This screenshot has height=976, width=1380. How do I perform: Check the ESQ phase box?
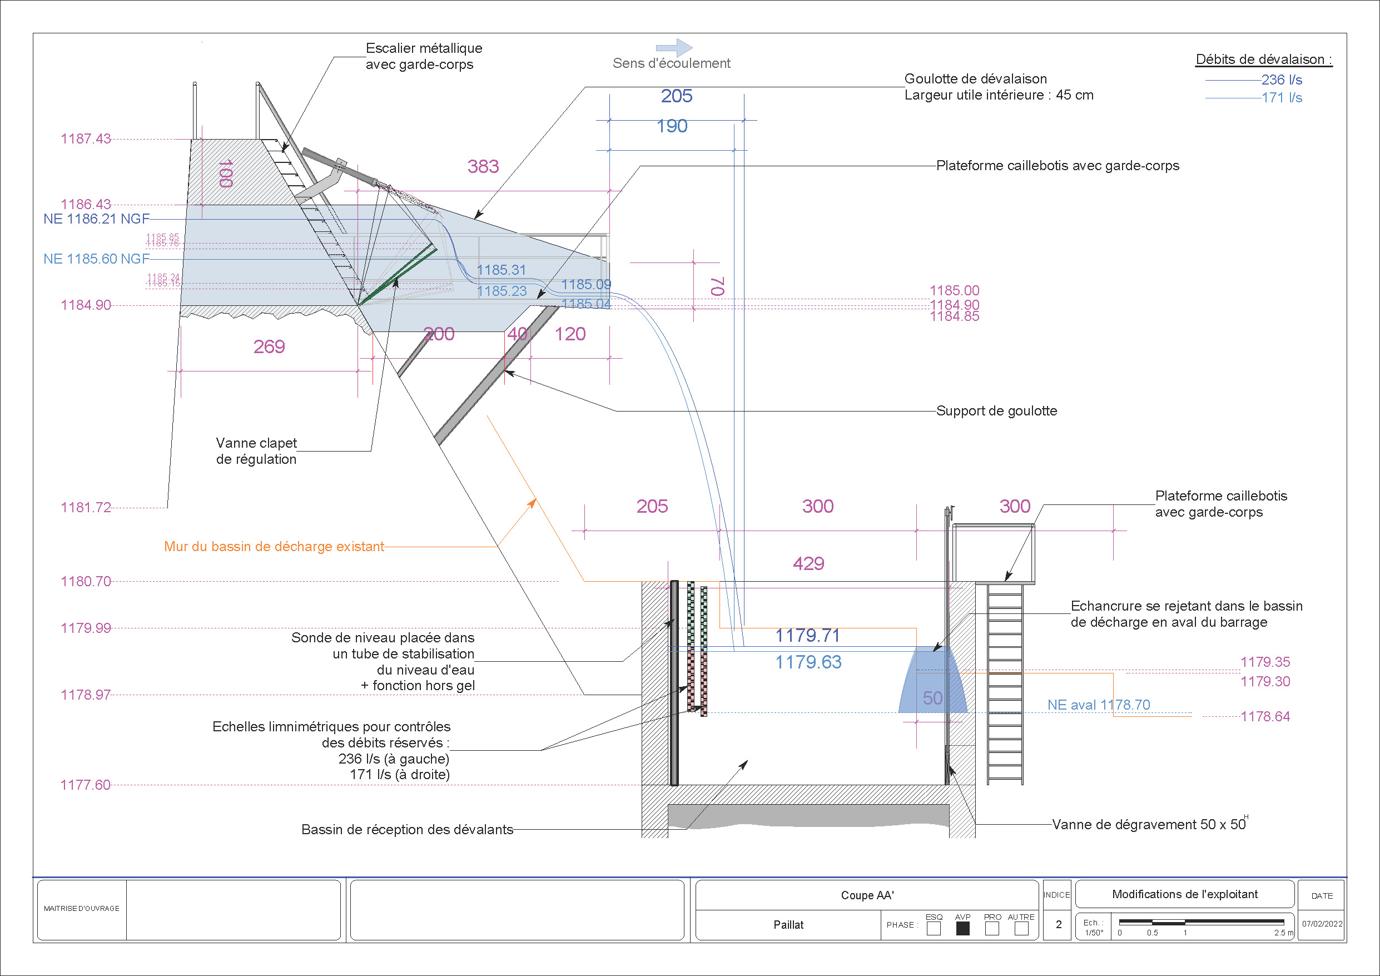pyautogui.click(x=934, y=929)
